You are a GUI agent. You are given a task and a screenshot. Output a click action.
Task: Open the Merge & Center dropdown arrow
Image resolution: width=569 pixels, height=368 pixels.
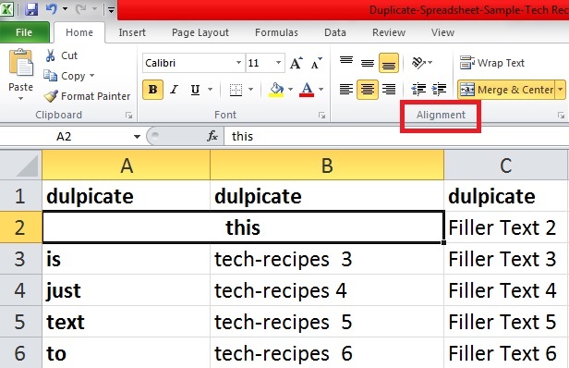[x=561, y=90]
